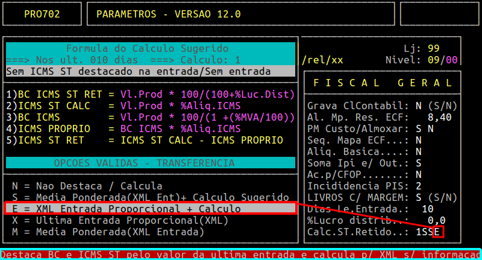Toggle the Seq. Mapa ECF value
The image size is (482, 260).
tap(418, 140)
